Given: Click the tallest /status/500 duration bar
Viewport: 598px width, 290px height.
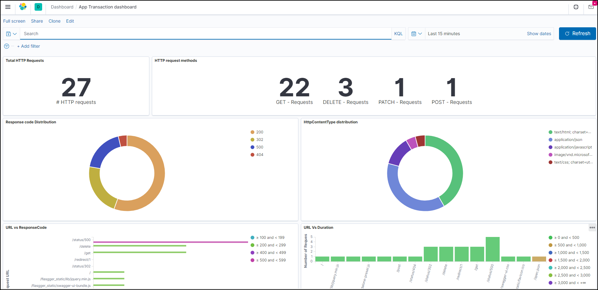Looking at the screenshot, I should (x=493, y=249).
